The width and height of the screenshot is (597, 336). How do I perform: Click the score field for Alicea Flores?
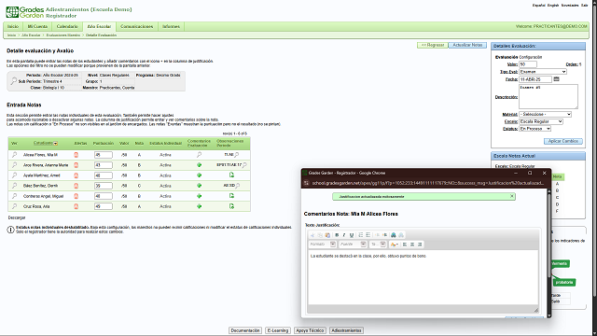(x=104, y=155)
